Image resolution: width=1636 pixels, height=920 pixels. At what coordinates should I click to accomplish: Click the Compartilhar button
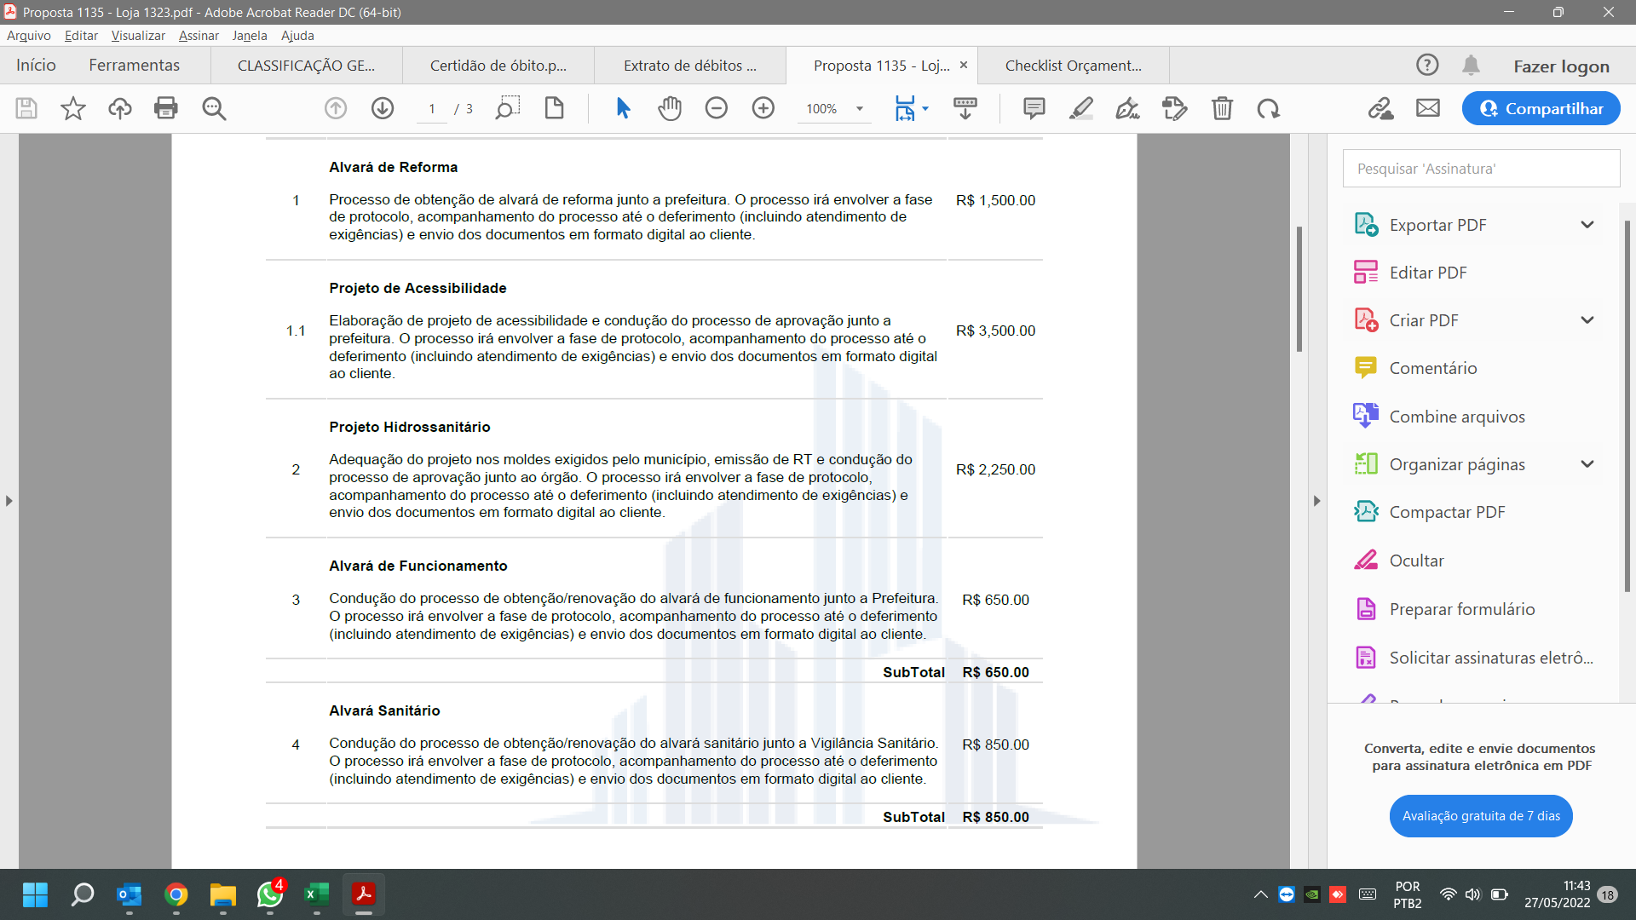1541,108
